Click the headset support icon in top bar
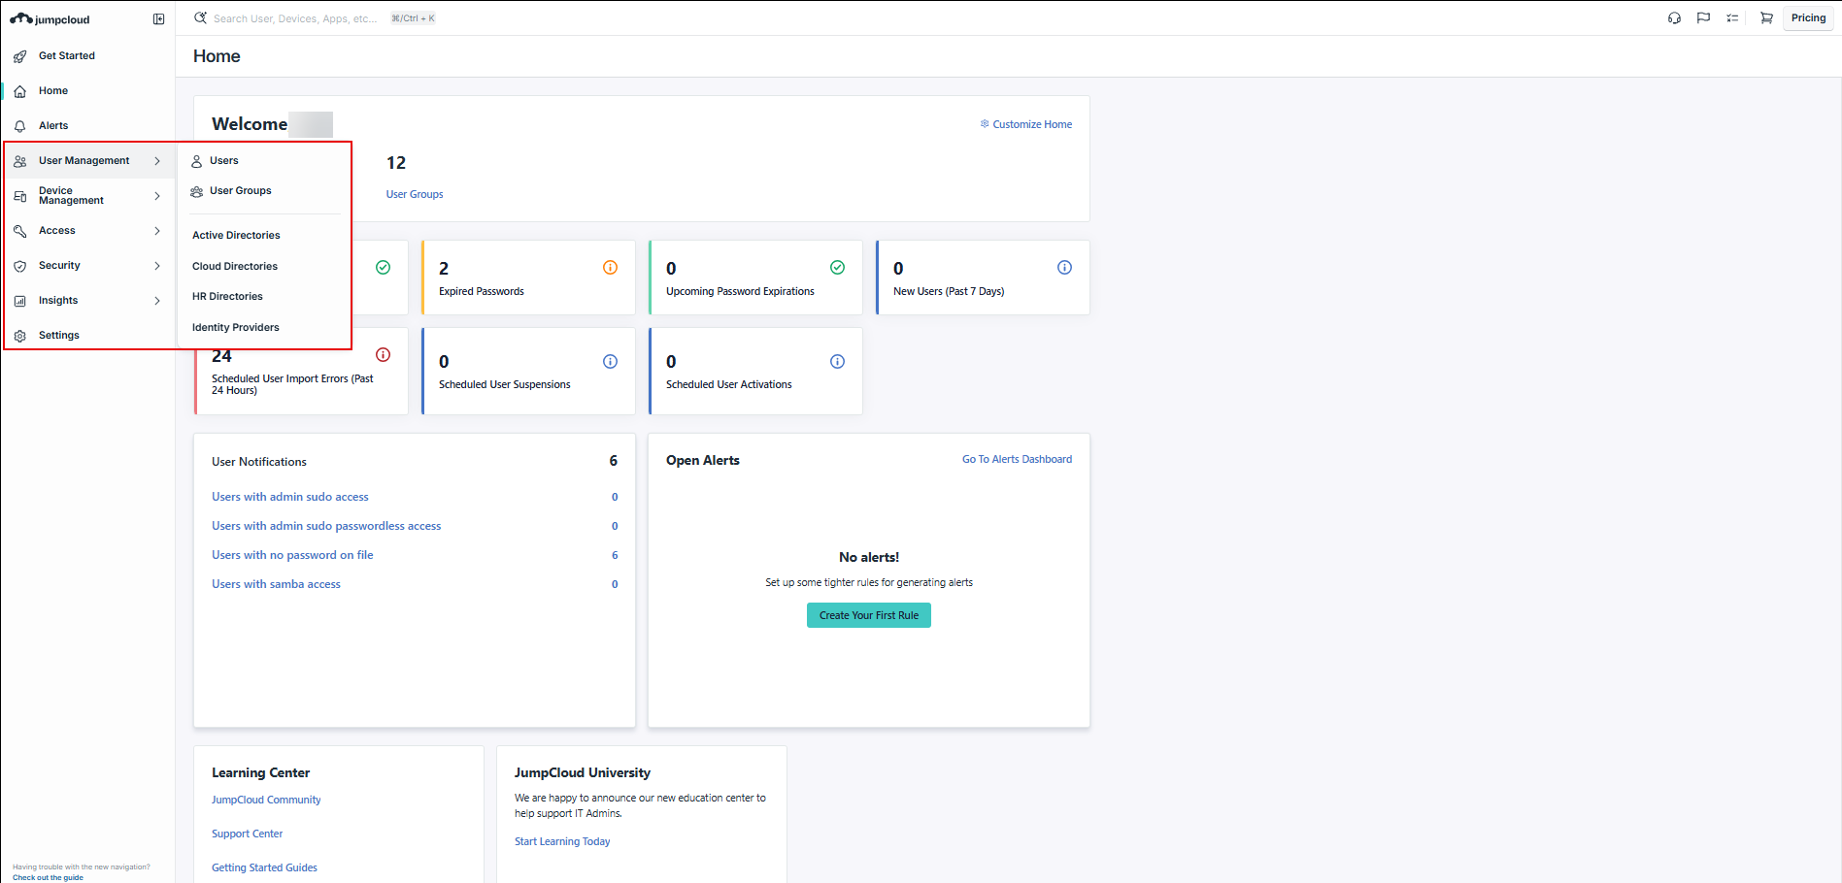The height and width of the screenshot is (883, 1842). coord(1674,18)
